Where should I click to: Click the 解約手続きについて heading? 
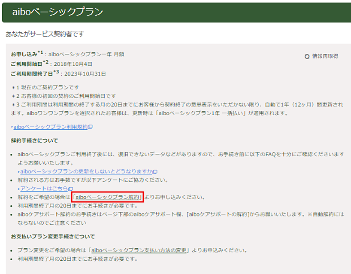point(34,141)
